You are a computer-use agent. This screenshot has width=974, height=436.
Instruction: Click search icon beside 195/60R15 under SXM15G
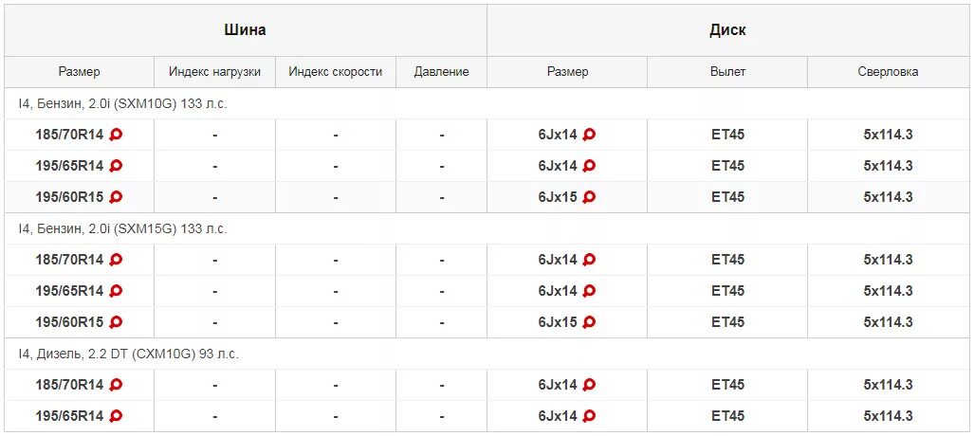116,321
